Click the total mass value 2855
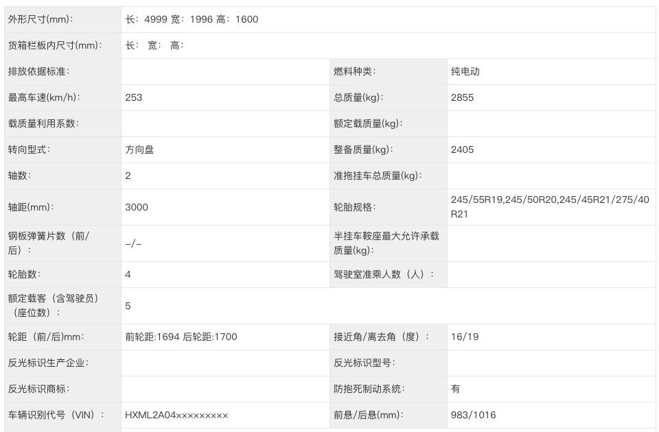The height and width of the screenshot is (432, 659). coord(462,97)
